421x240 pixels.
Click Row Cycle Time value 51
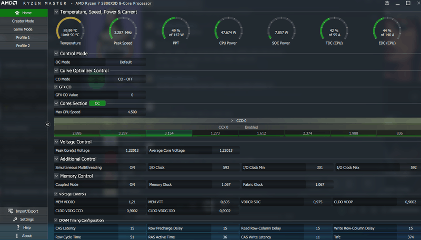[x=132, y=237]
